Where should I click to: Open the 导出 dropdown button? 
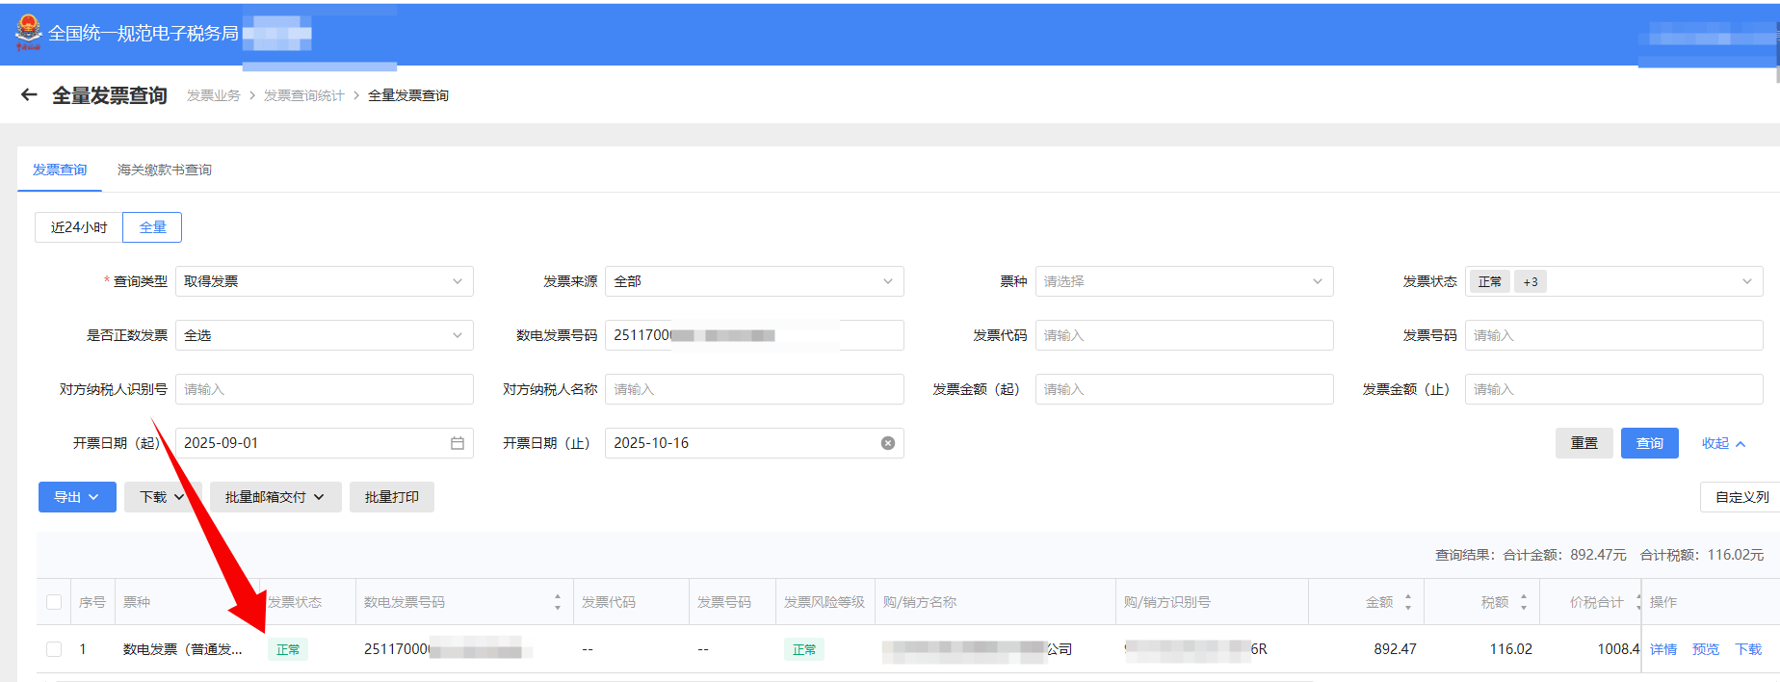[77, 497]
